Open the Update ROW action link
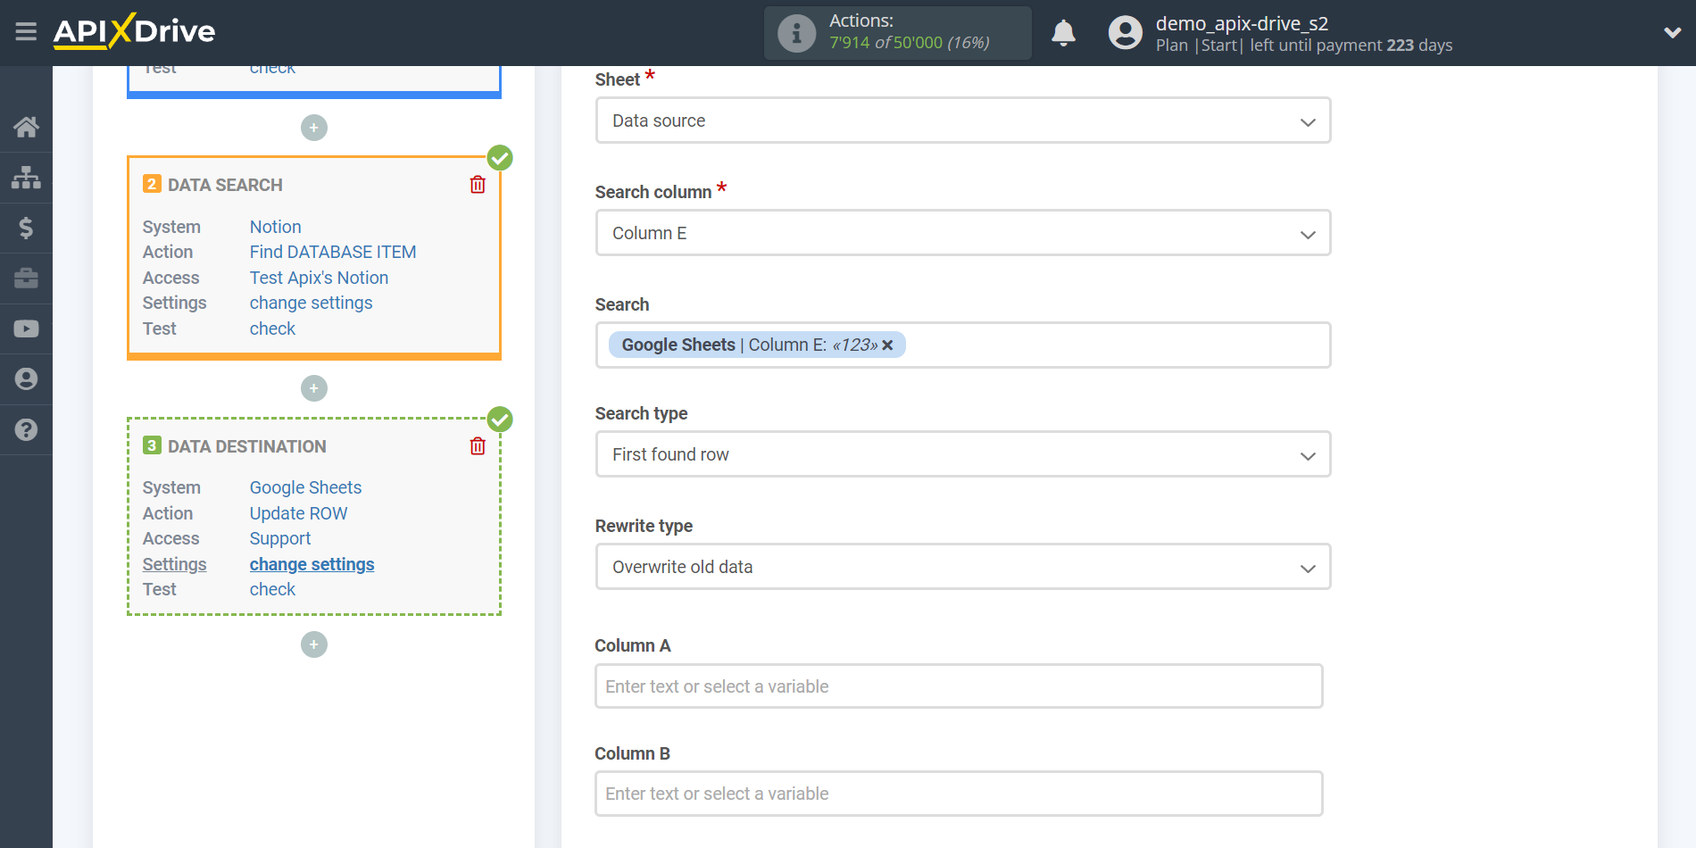 (x=298, y=513)
